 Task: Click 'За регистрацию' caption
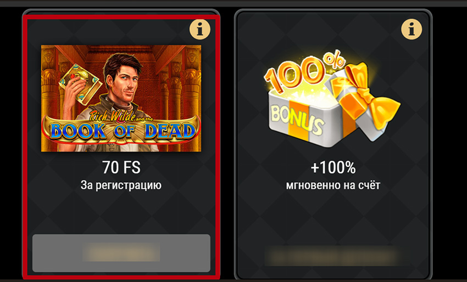[x=121, y=185]
